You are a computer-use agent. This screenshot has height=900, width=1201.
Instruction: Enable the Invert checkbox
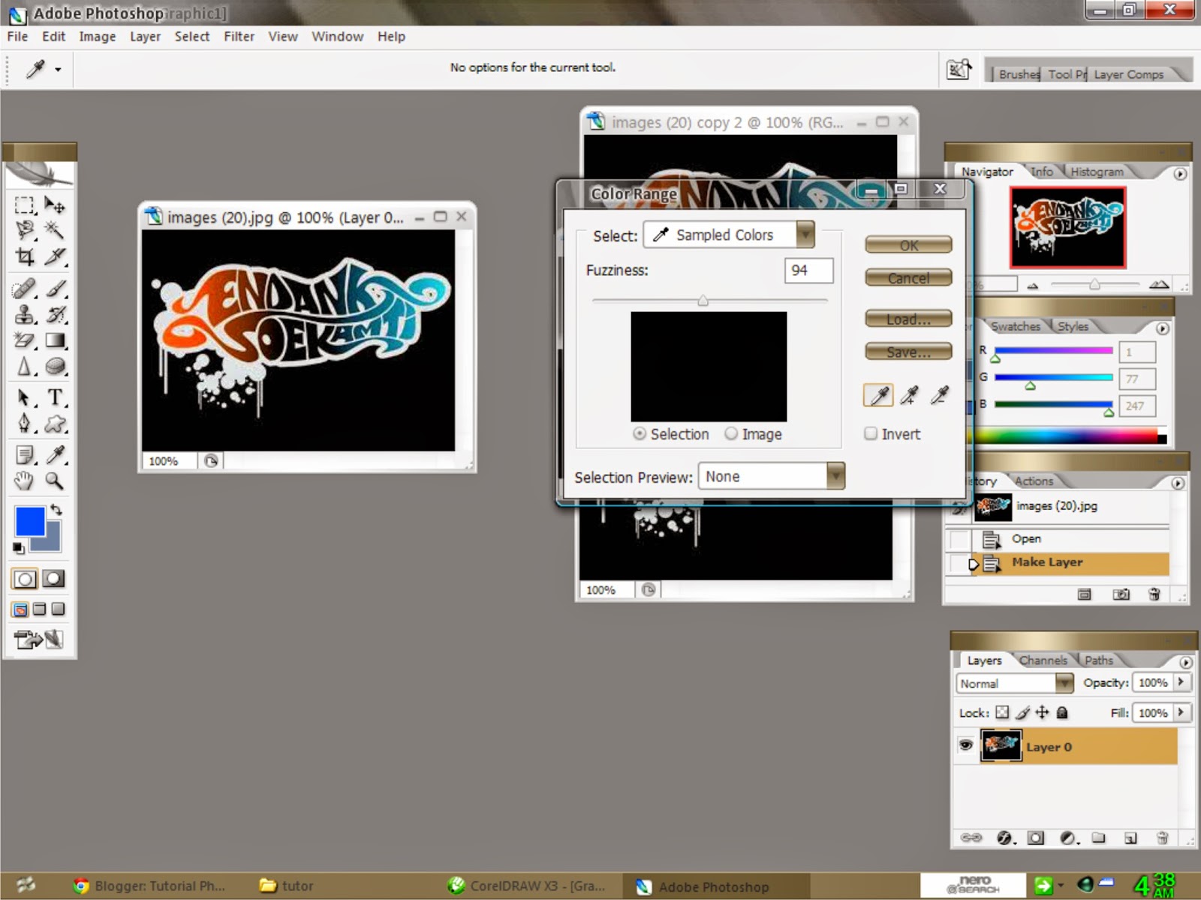tap(871, 433)
